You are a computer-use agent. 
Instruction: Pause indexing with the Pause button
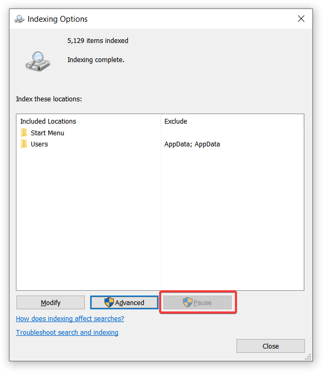point(198,302)
